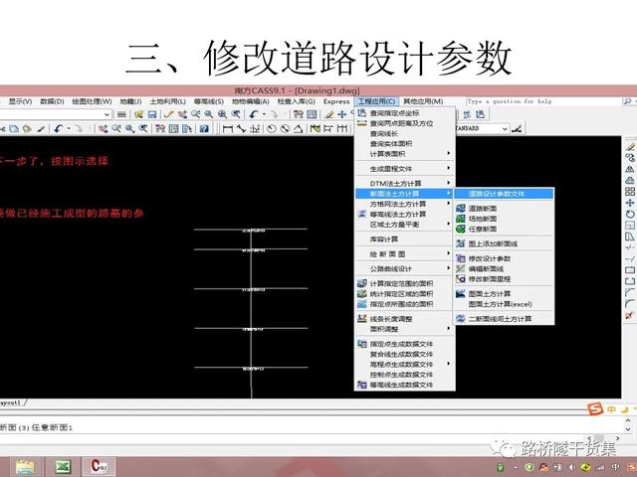Click the 指定点生成数据文件 icon
The width and height of the screenshot is (637, 477).
[x=362, y=344]
